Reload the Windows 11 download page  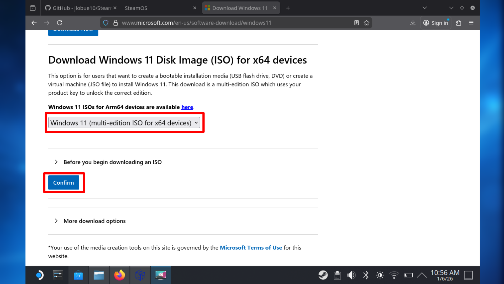pos(60,23)
